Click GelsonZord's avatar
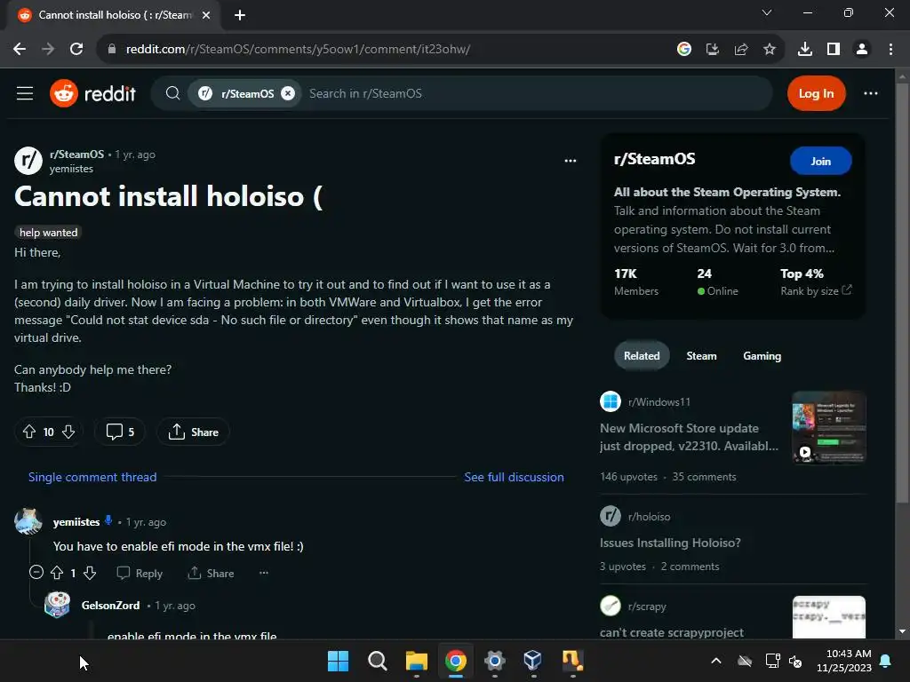 click(x=58, y=605)
